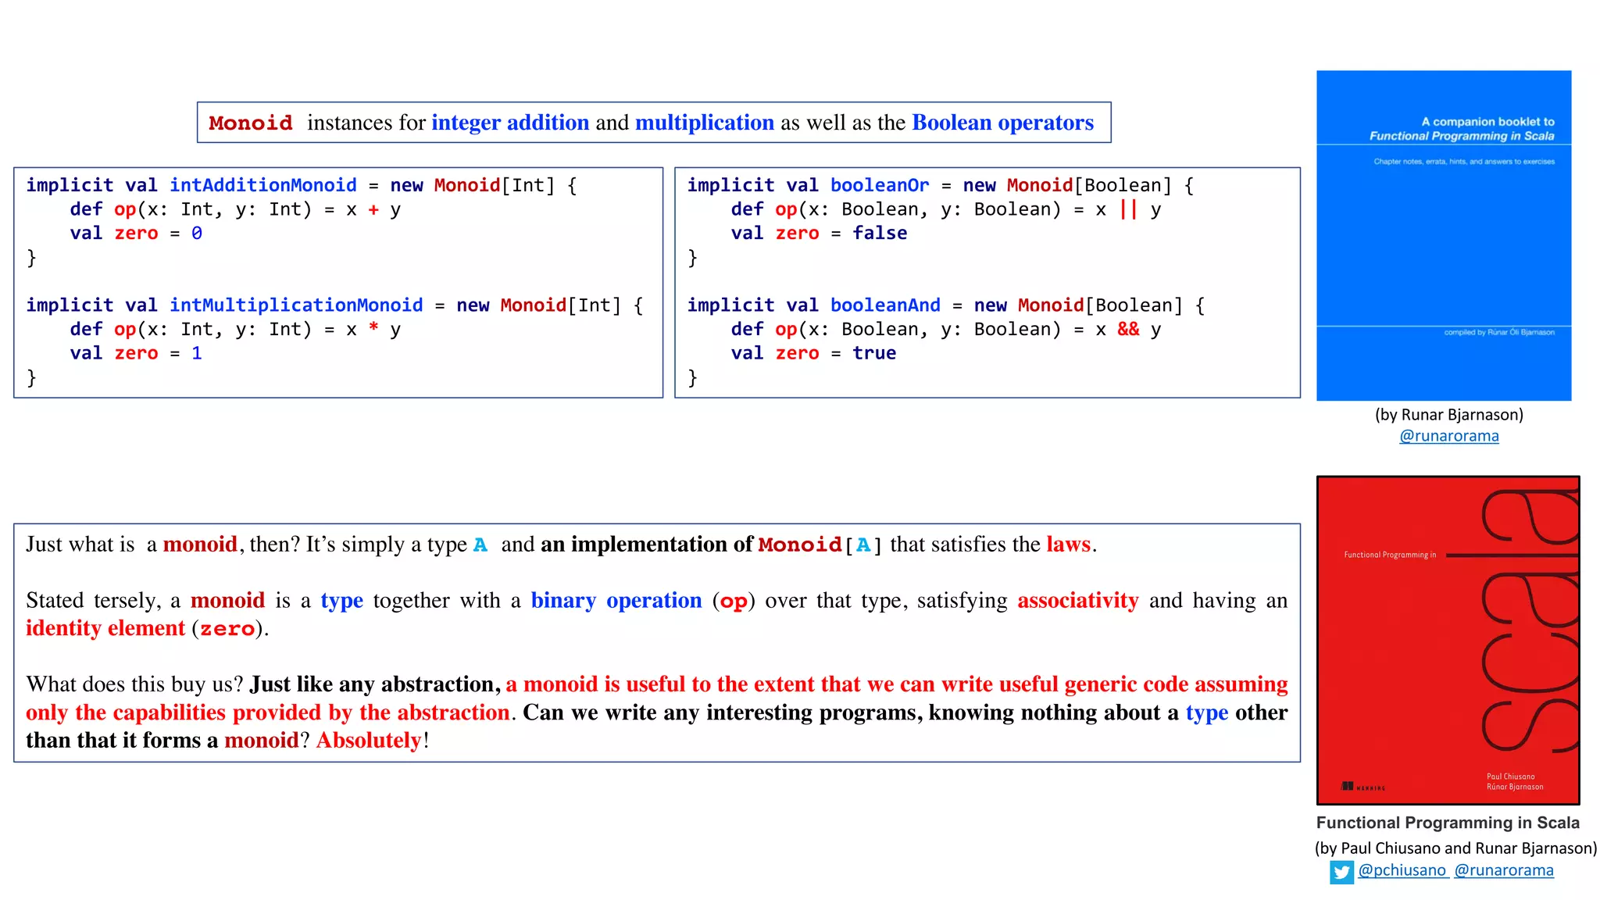Click the 'Functional Programming in Scala' caption
Viewport: 1600px width, 900px height.
tap(1448, 823)
